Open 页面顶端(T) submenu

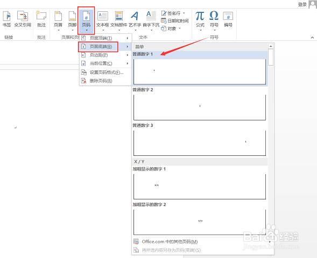click(105, 38)
